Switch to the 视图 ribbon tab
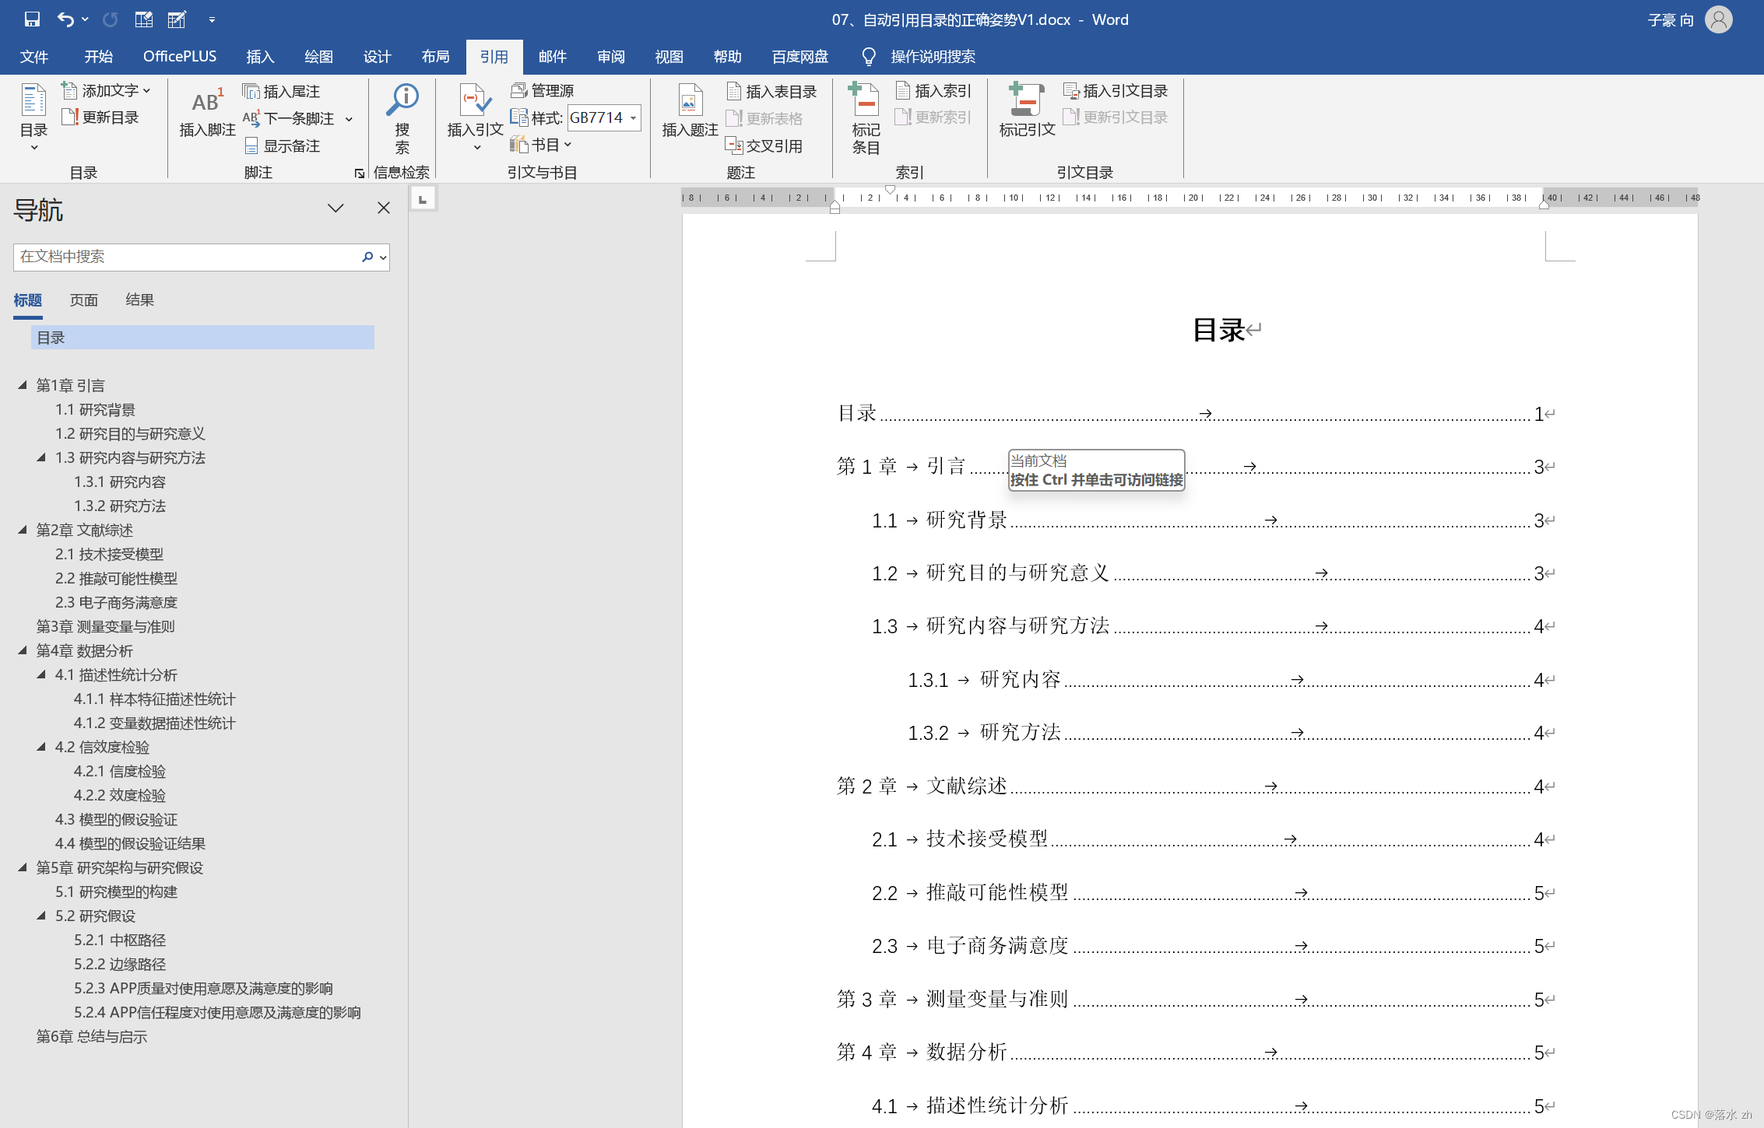Screen dimensions: 1764x1128 pos(669,57)
